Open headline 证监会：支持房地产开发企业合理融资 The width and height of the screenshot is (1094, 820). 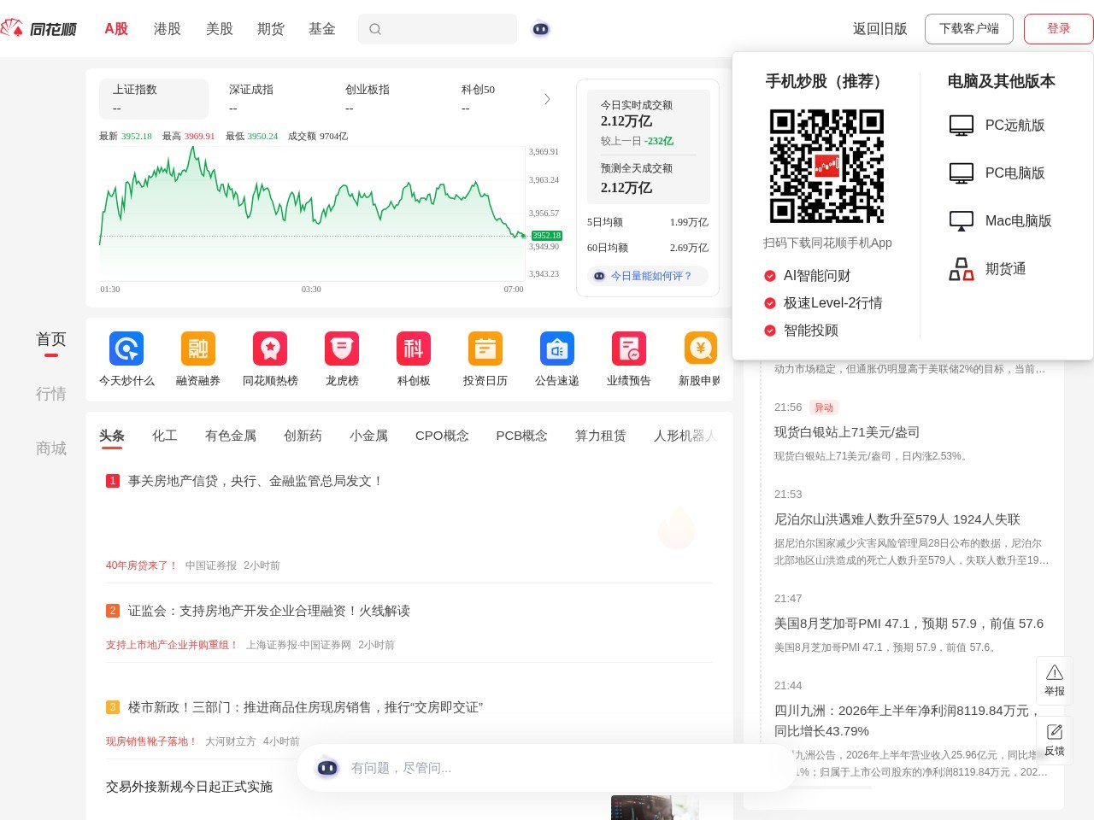click(269, 611)
